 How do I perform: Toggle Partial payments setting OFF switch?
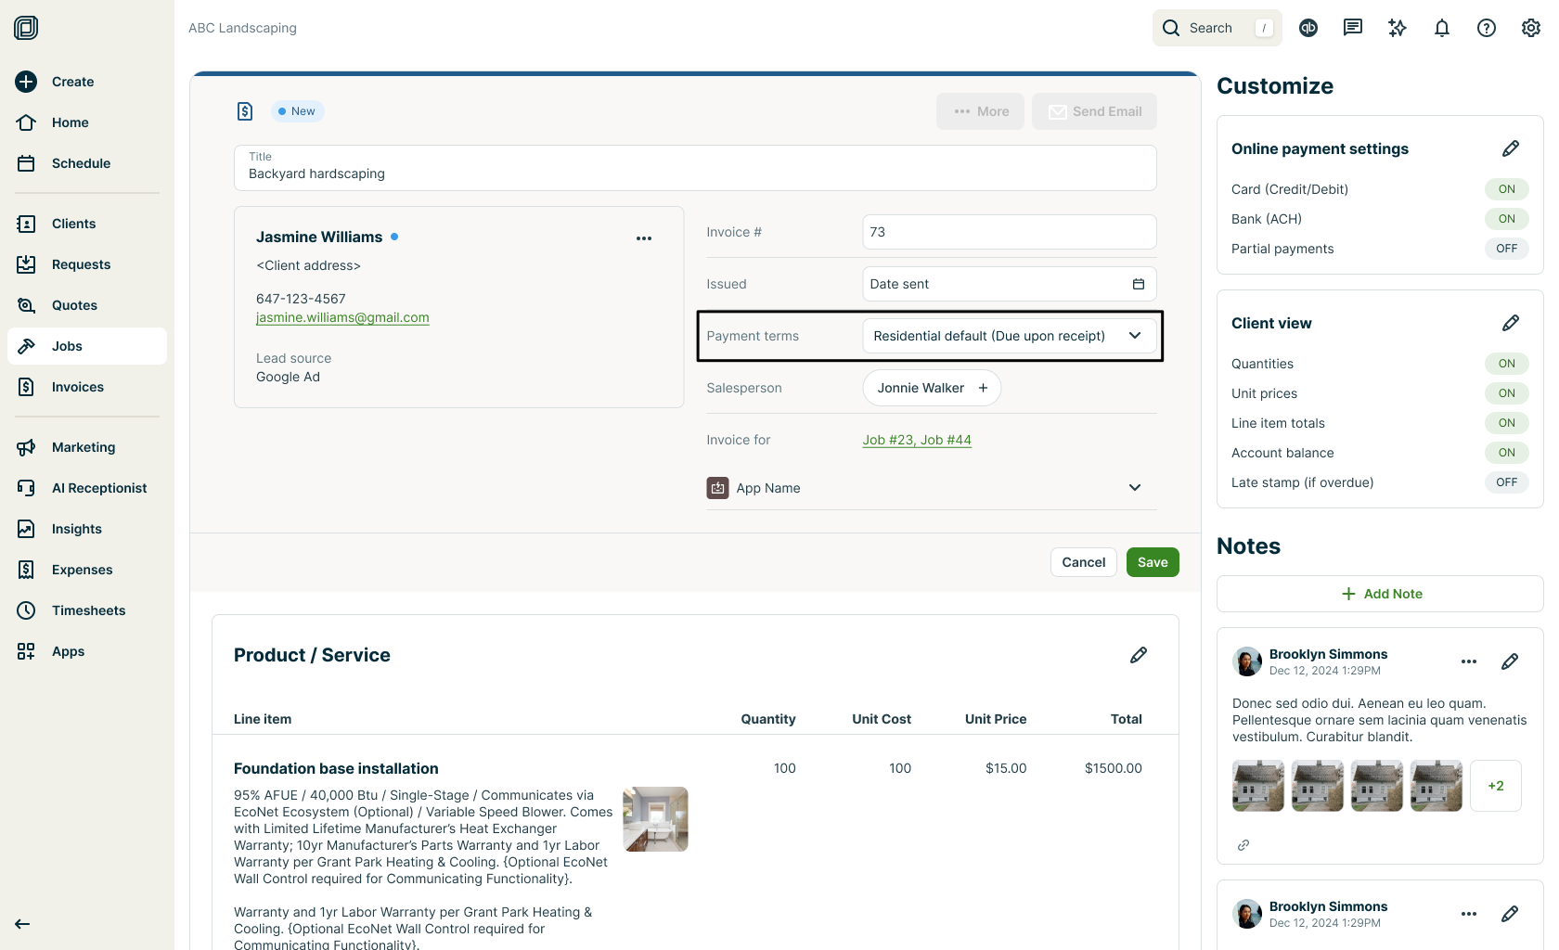coord(1506,249)
